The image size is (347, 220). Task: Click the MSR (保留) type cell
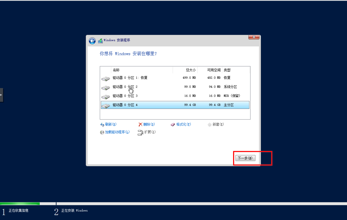pos(232,96)
